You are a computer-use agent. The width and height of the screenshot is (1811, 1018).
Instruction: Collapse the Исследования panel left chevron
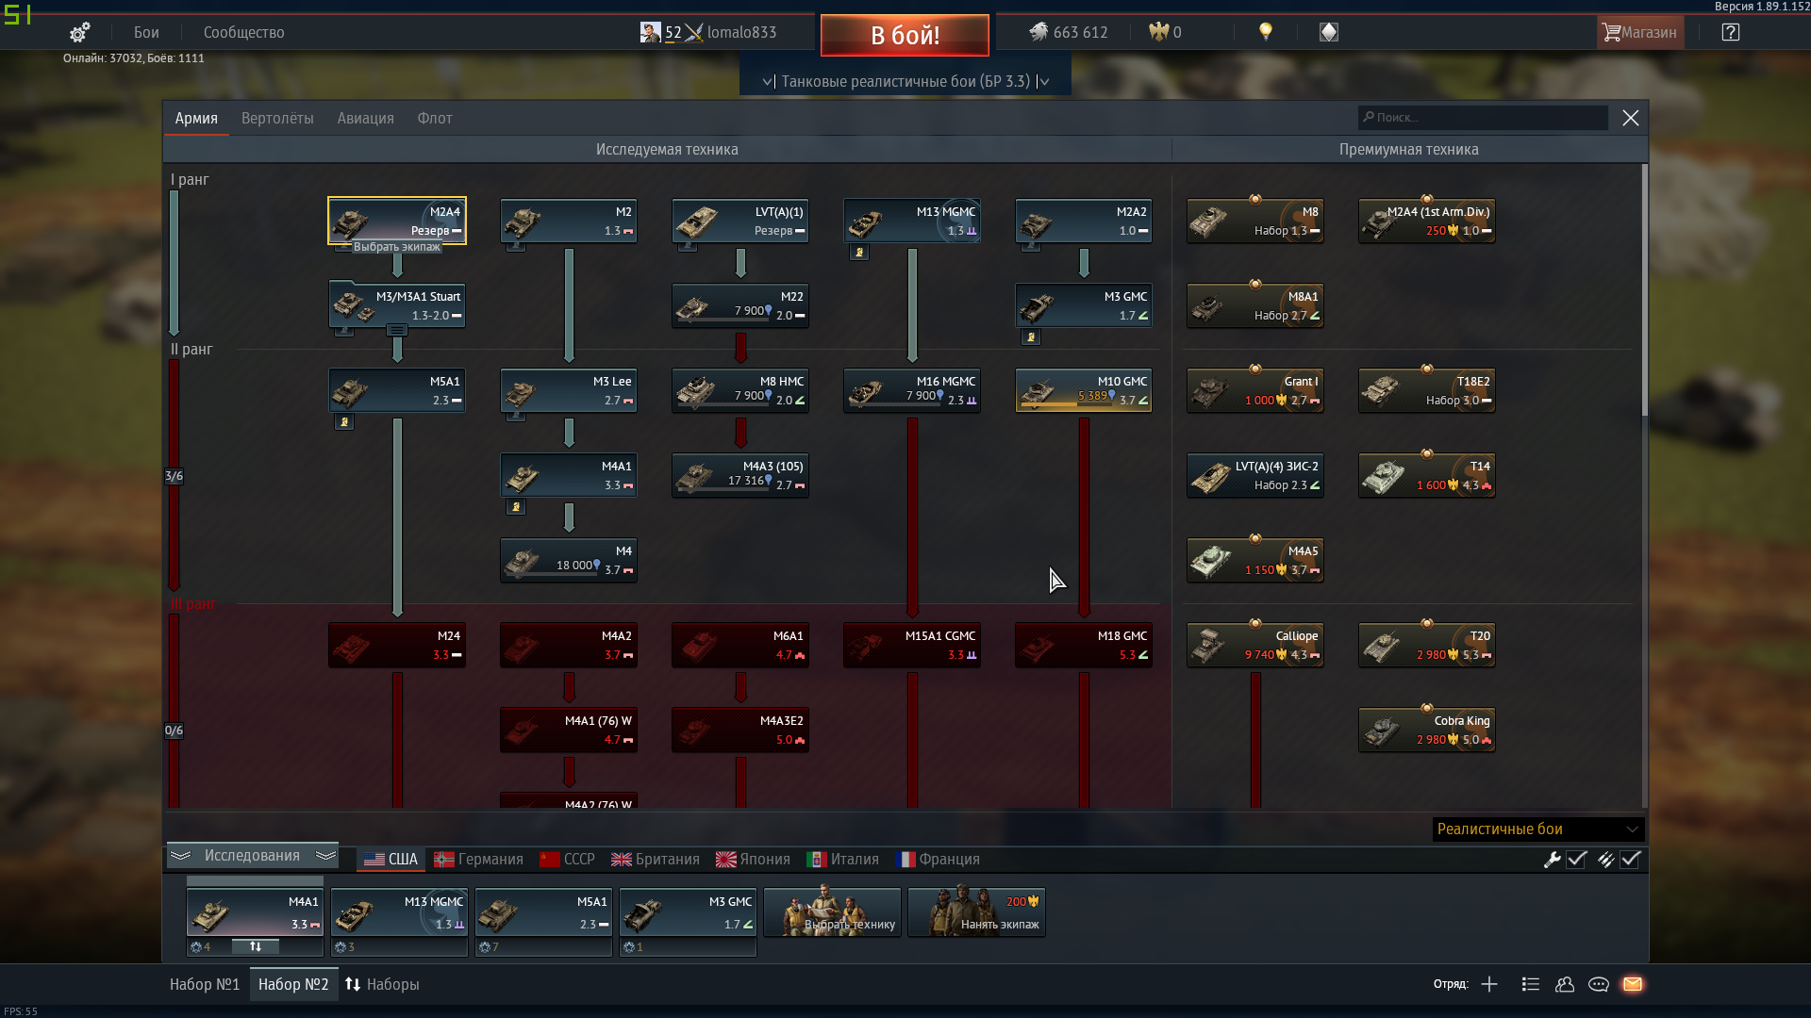(180, 855)
